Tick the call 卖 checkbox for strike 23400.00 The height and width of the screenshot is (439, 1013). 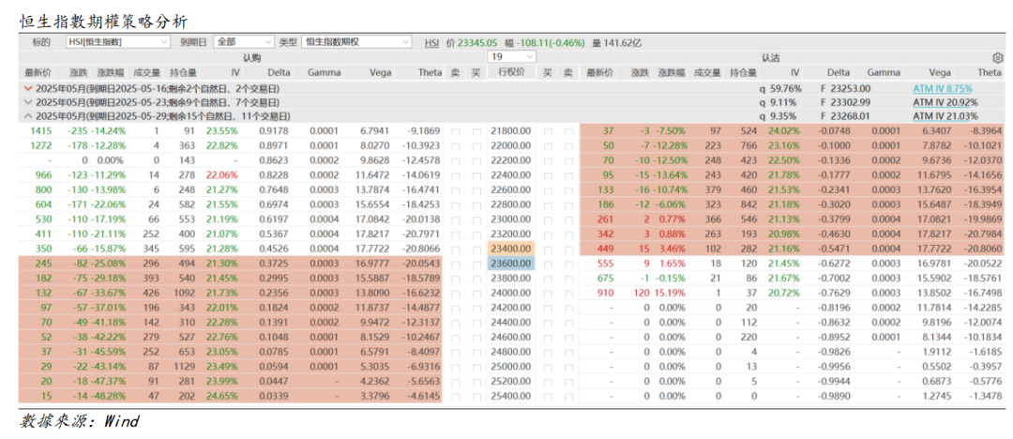pos(455,249)
